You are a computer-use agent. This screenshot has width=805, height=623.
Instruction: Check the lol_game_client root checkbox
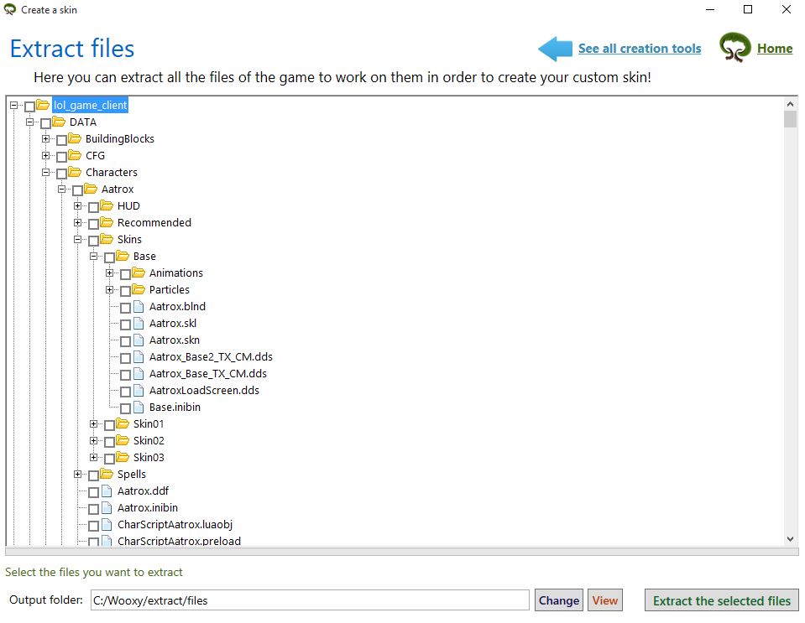pos(30,106)
